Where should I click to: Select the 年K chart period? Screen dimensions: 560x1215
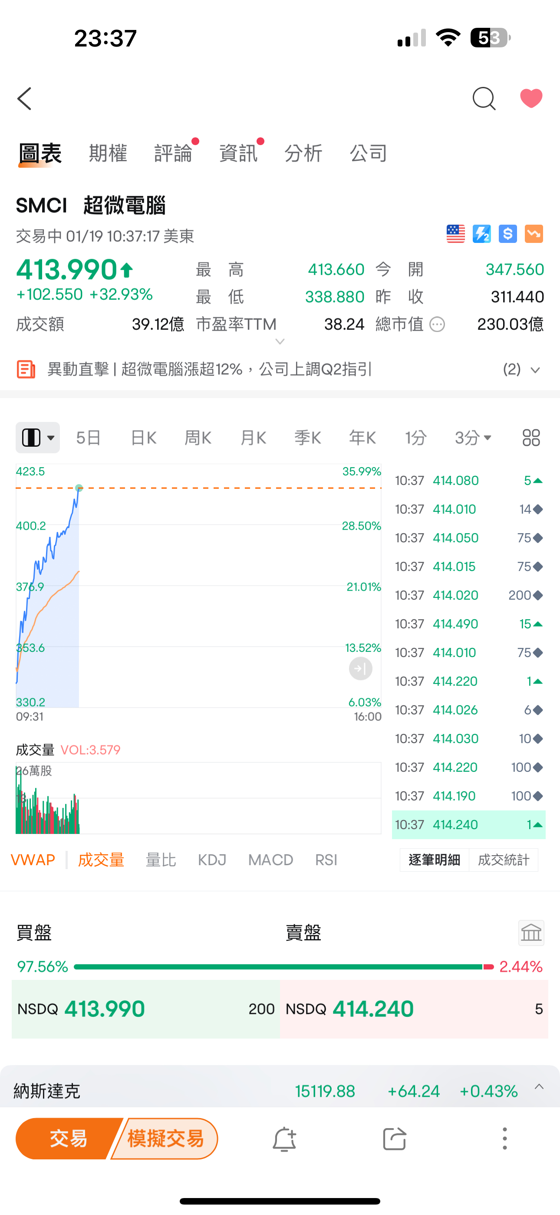coord(362,438)
